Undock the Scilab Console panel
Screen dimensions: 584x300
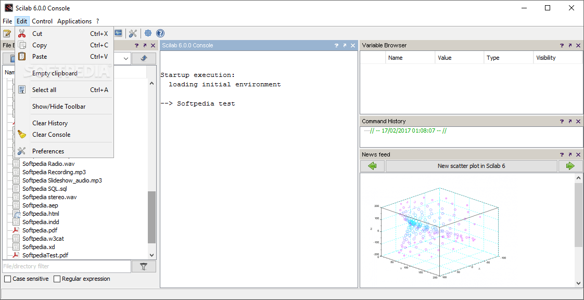tap(345, 45)
